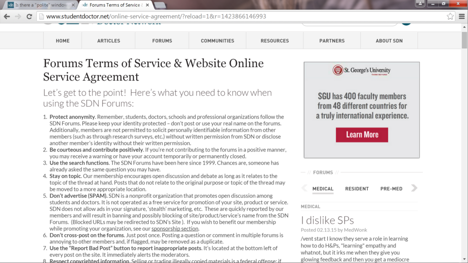
Task: Open the RESOURCES navigation menu
Action: coord(274,41)
